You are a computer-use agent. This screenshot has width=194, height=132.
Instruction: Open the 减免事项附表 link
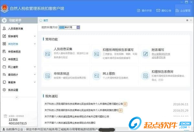coord(159,57)
